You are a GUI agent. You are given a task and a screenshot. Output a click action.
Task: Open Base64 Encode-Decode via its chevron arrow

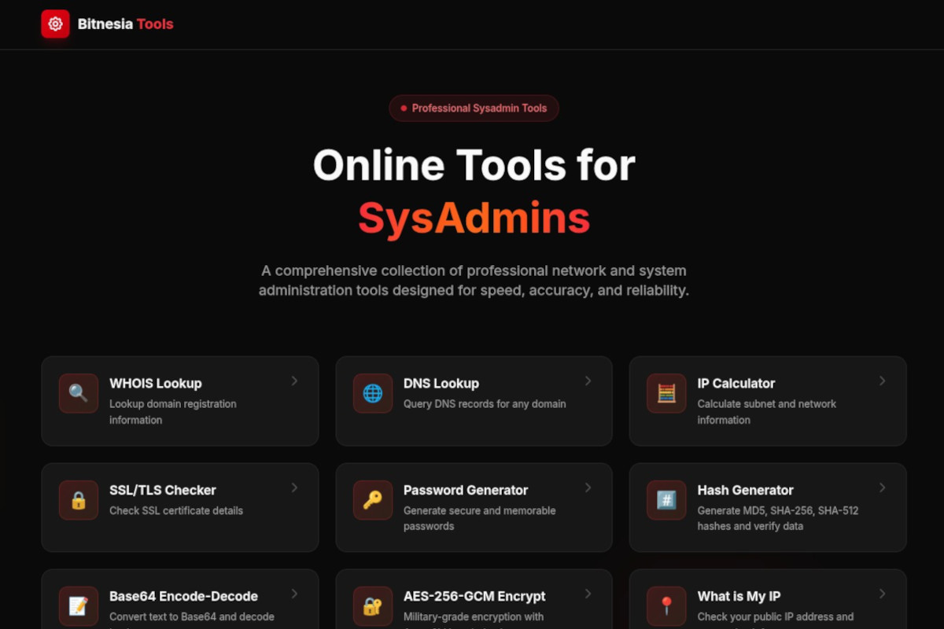point(295,594)
